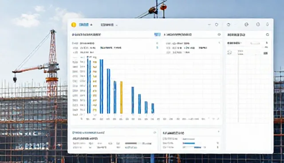This screenshot has width=284, height=163.
Task: Click the refresh icon in the bottom-left panel header
Action: point(155,132)
